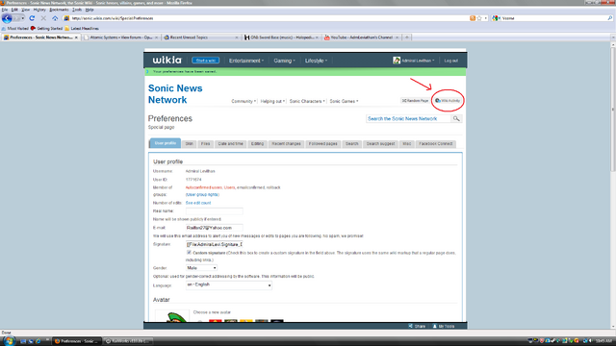This screenshot has height=346, width=616.
Task: Open the Getting Started bookmark
Action: click(x=47, y=28)
